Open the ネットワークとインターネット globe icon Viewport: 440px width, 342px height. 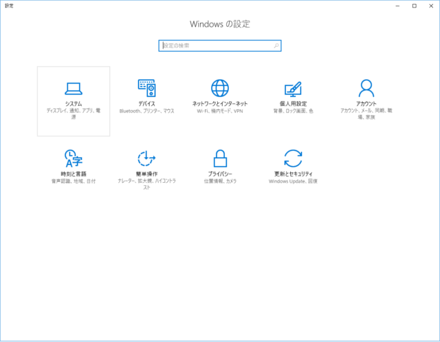(220, 88)
